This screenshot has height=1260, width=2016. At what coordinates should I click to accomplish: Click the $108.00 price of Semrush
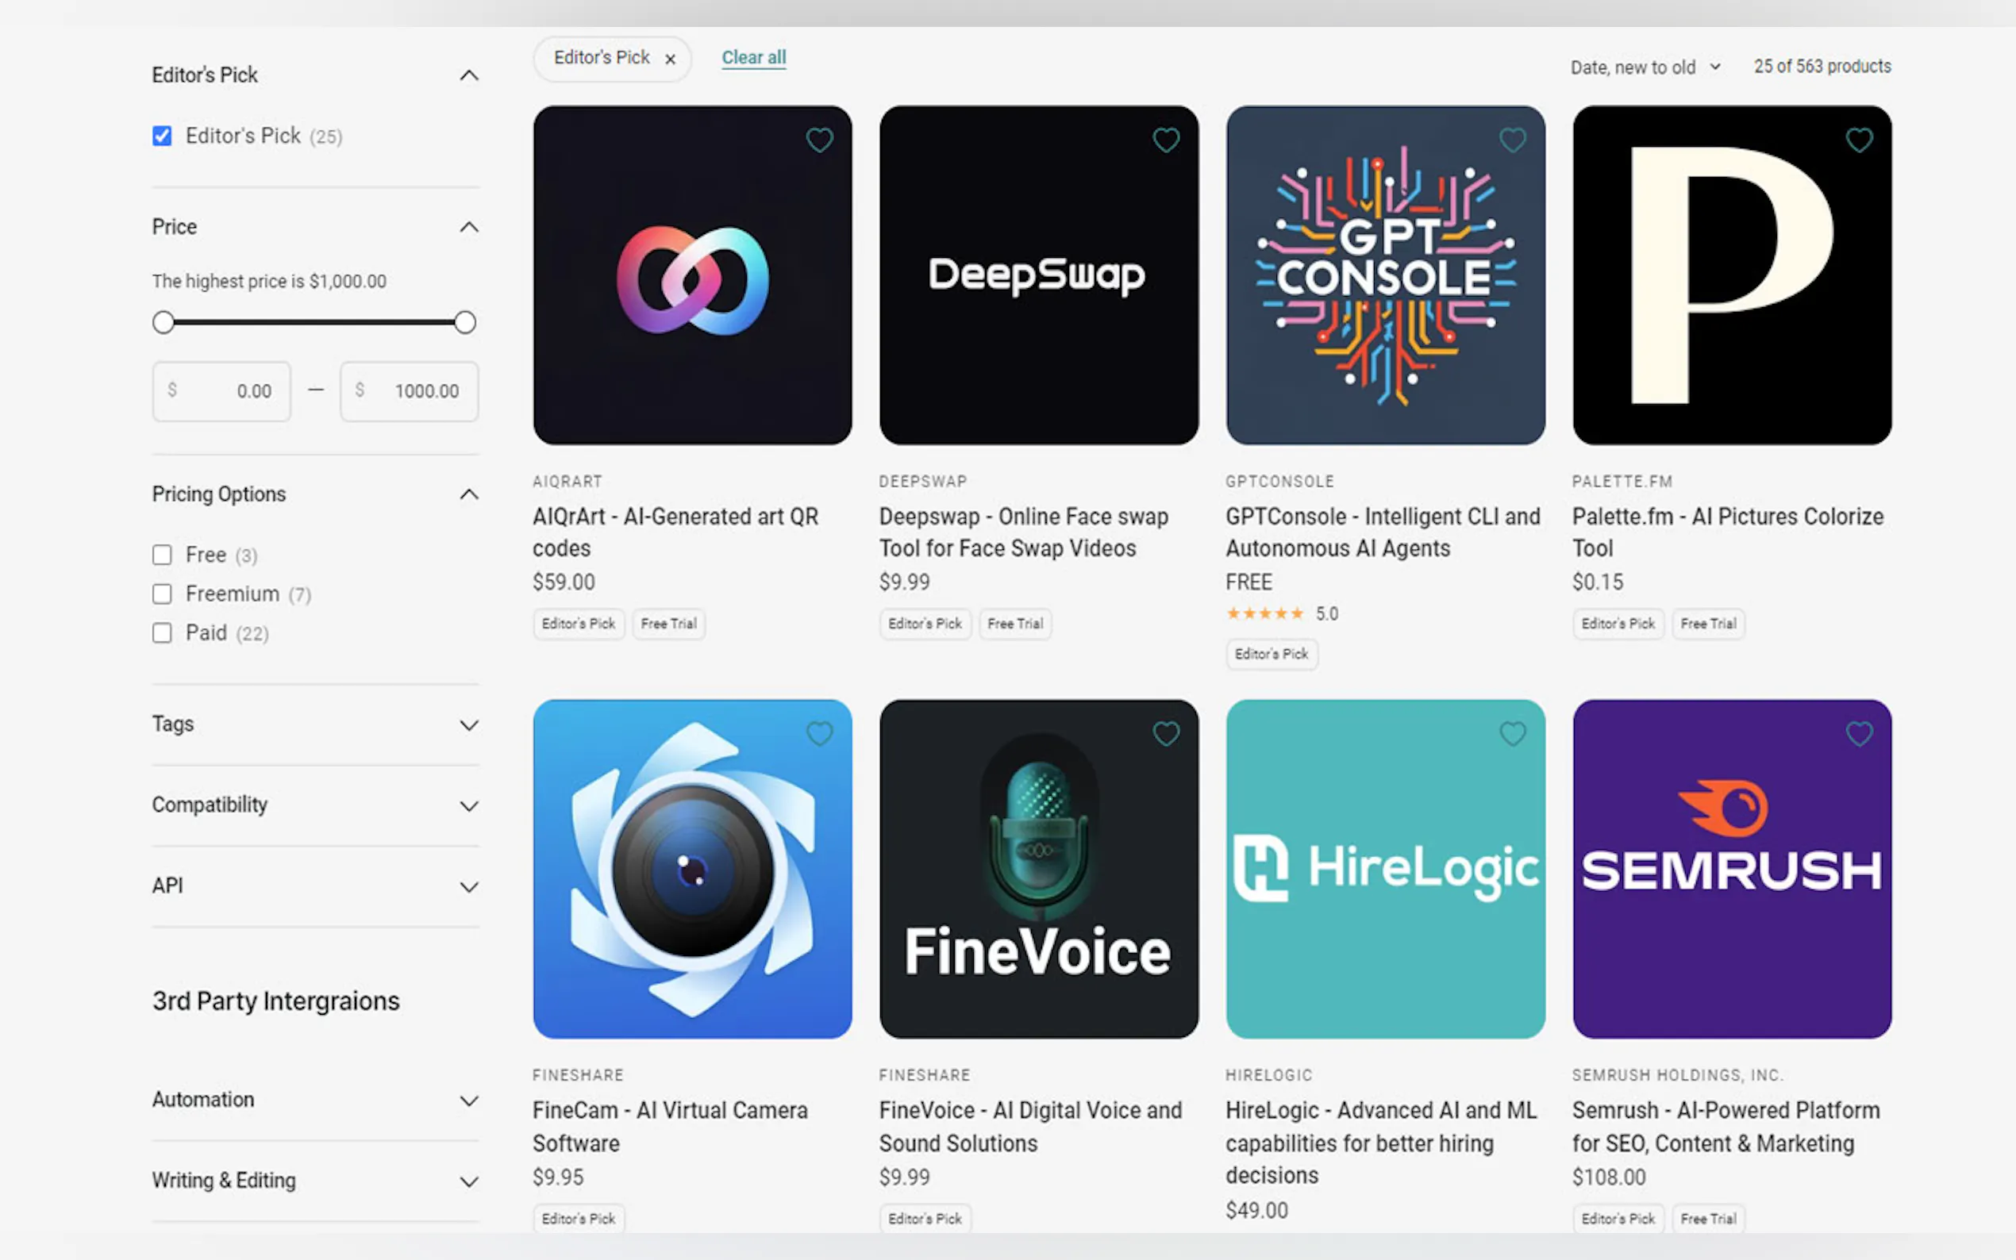click(1609, 1177)
